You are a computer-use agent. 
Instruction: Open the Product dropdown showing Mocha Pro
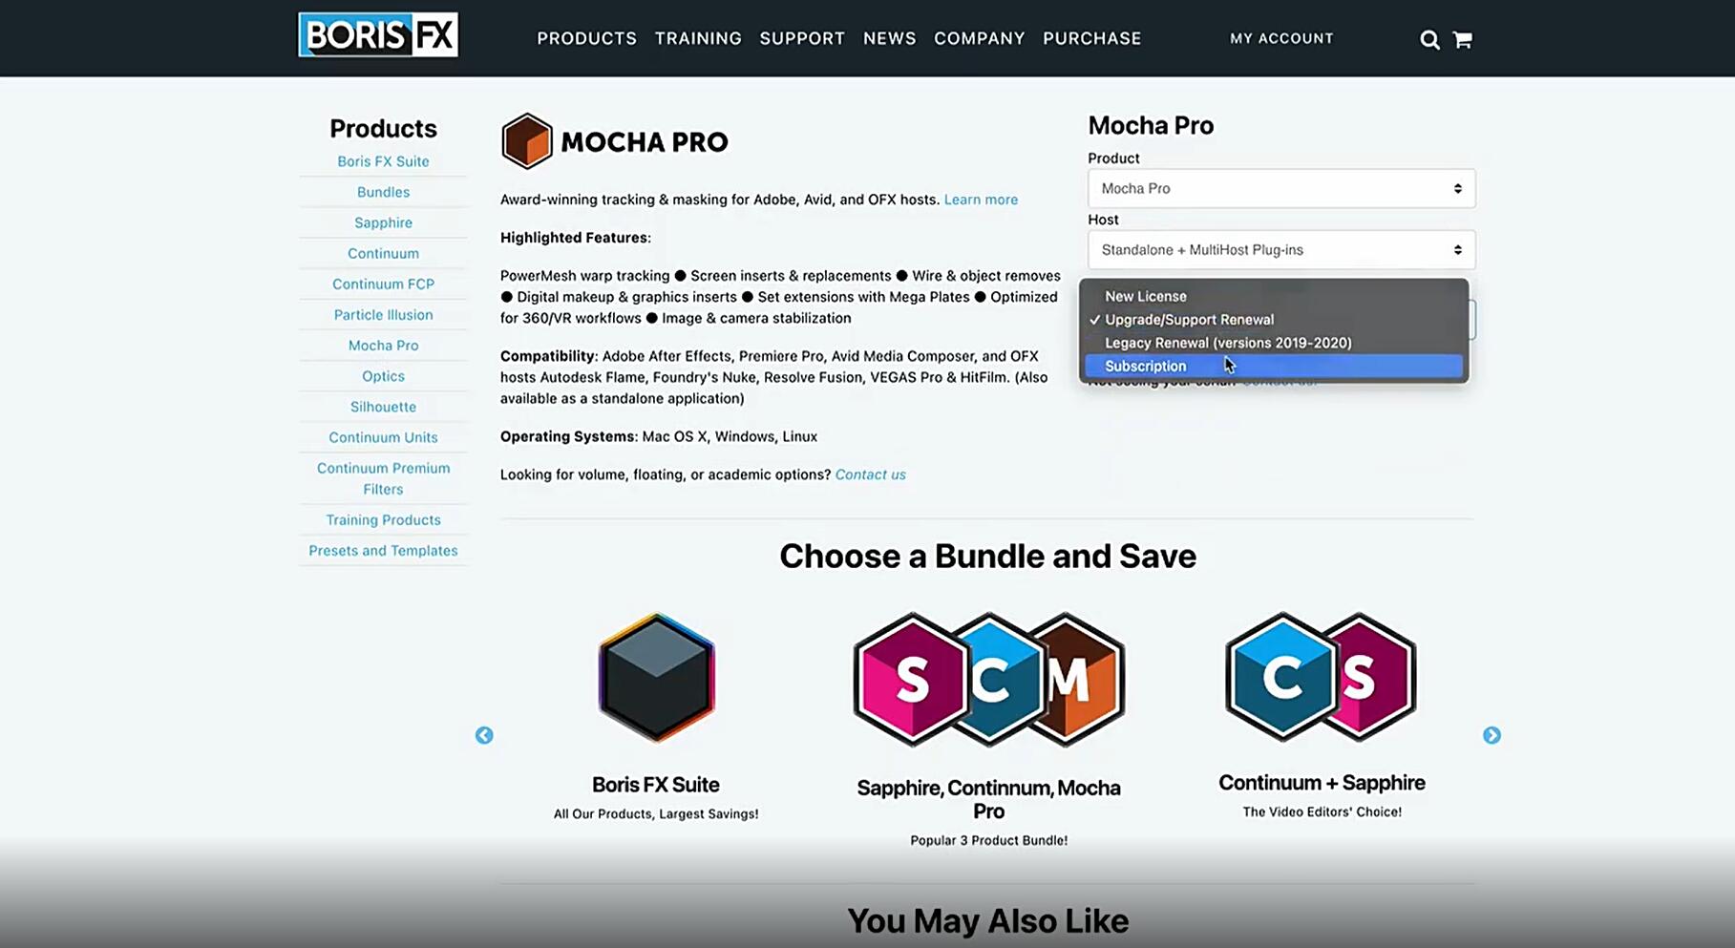1281,188
